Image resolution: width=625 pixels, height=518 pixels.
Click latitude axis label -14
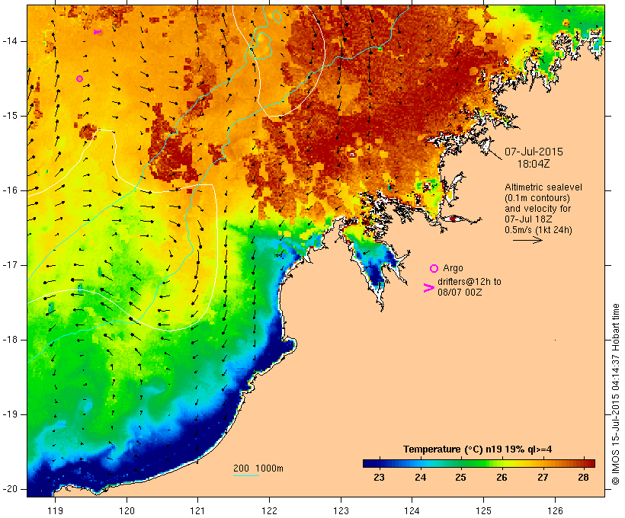[10, 41]
